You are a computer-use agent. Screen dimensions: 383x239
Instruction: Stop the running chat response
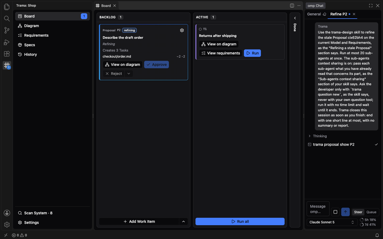coord(335,212)
